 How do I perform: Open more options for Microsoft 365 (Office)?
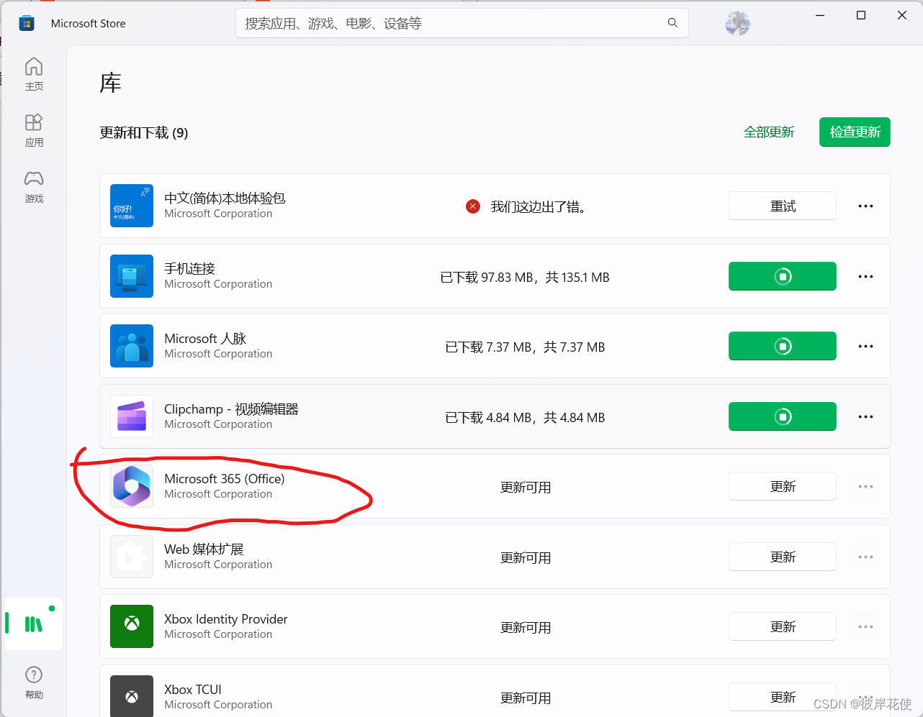865,487
